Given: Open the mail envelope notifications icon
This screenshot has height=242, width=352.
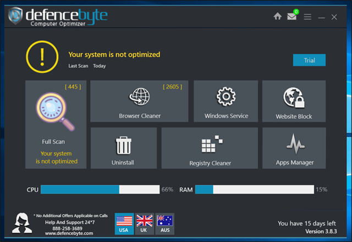Looking at the screenshot, I should [291, 16].
